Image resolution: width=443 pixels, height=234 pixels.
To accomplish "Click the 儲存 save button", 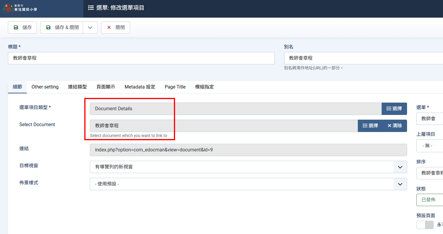I will tap(22, 27).
